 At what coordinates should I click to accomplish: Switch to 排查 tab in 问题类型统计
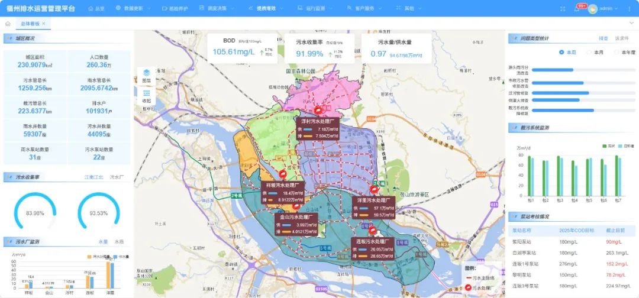603,38
